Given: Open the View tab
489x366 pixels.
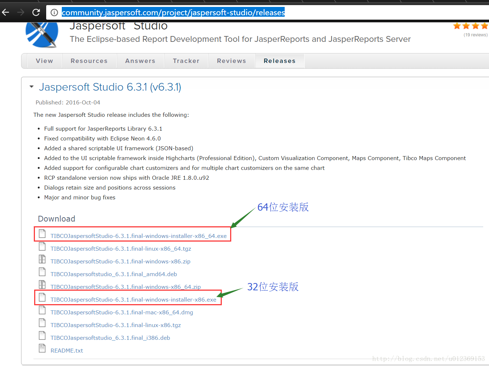Looking at the screenshot, I should (44, 61).
